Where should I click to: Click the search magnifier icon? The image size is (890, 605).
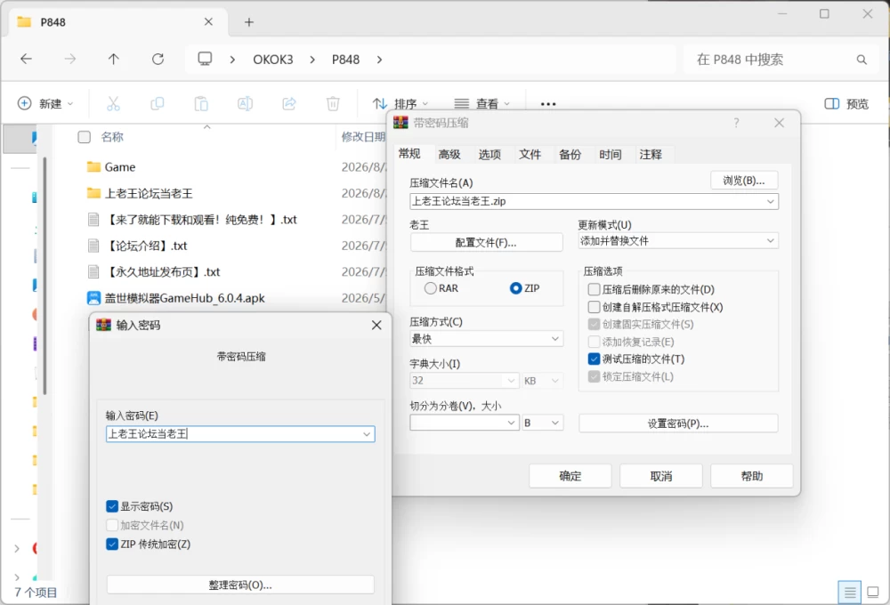pyautogui.click(x=862, y=60)
